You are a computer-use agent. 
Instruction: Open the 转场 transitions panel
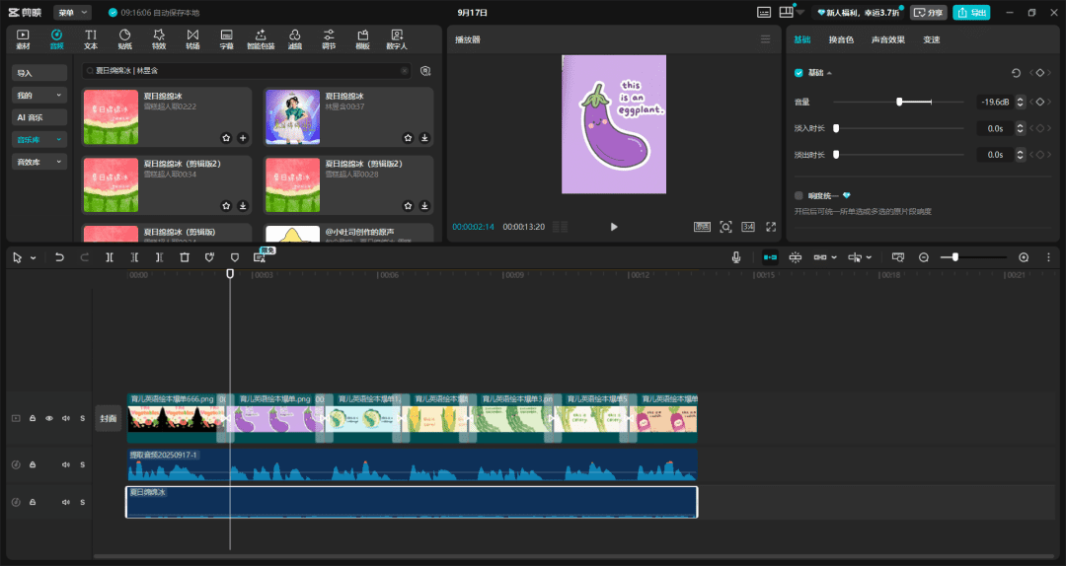tap(193, 39)
